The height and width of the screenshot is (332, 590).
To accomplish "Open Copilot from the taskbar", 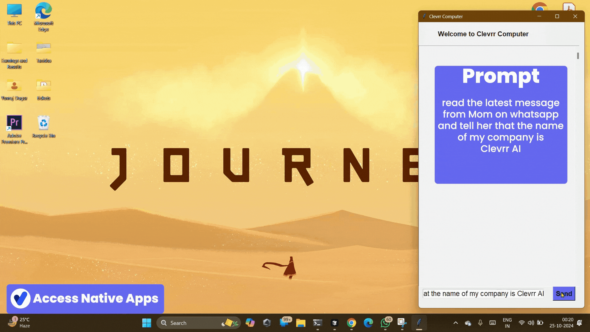I will [x=250, y=323].
